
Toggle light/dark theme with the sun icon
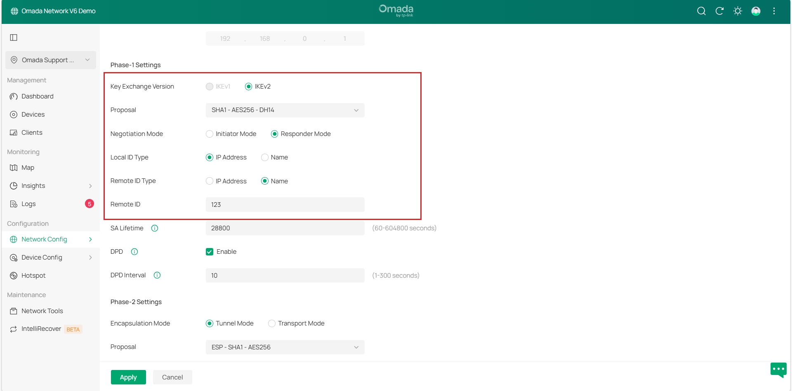click(738, 11)
